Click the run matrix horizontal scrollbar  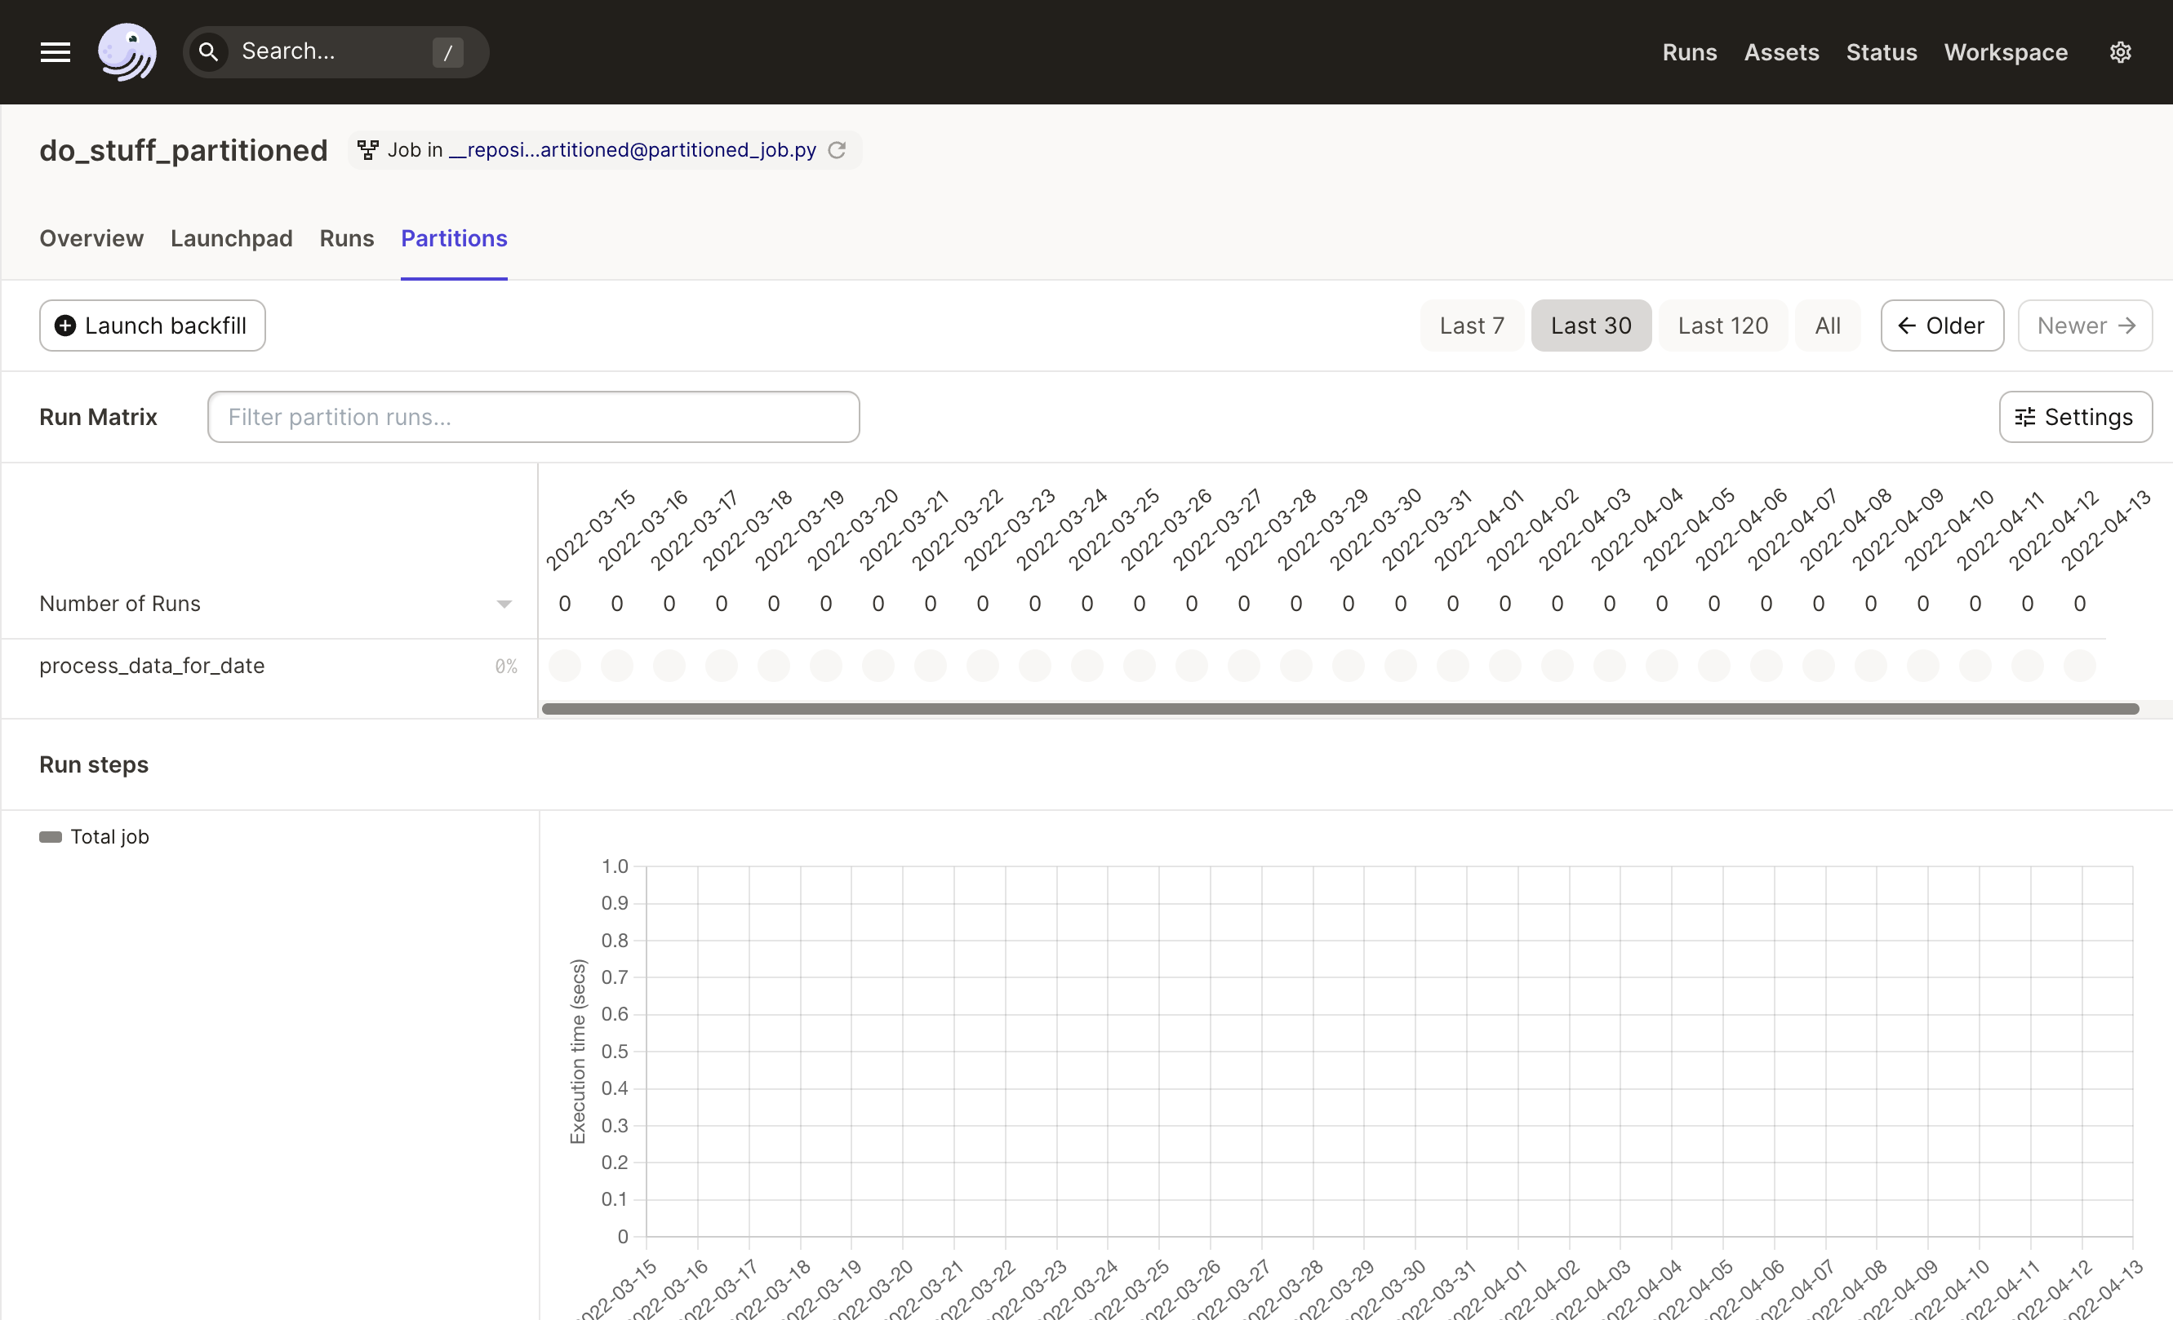pyautogui.click(x=1340, y=708)
